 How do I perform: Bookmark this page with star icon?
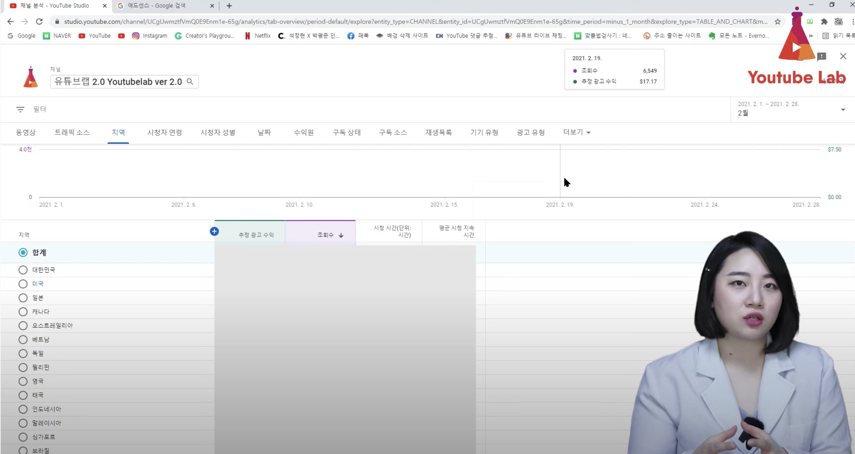pos(778,21)
